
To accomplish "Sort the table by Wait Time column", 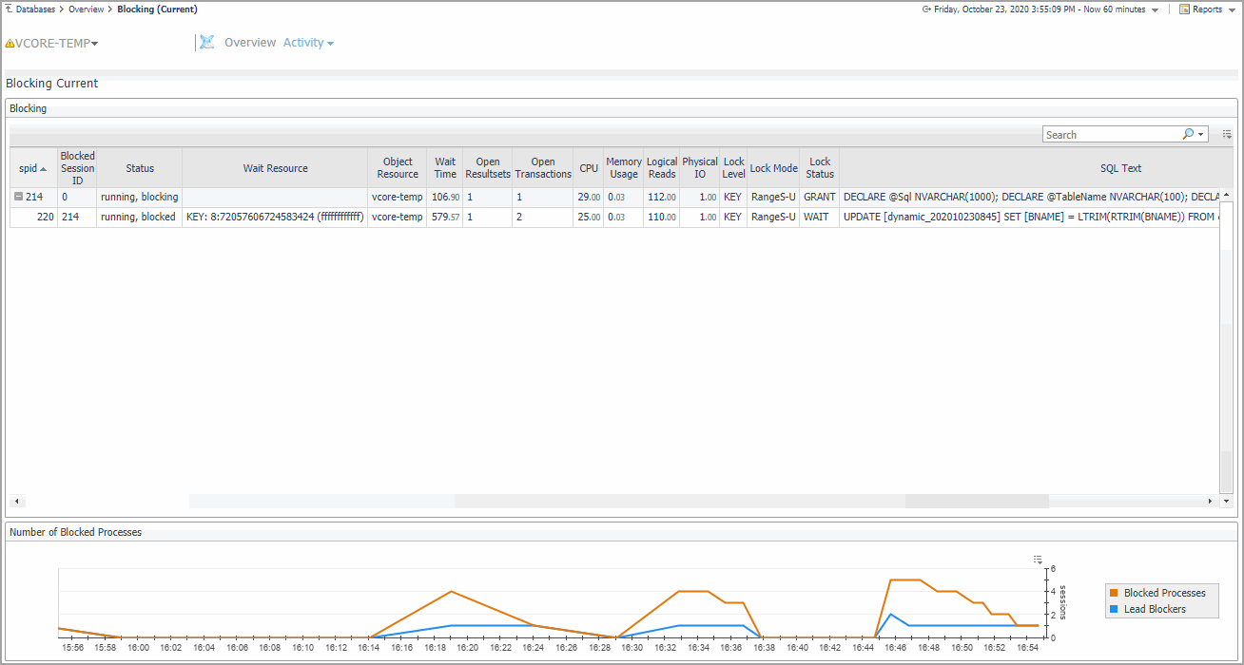I will tap(445, 168).
